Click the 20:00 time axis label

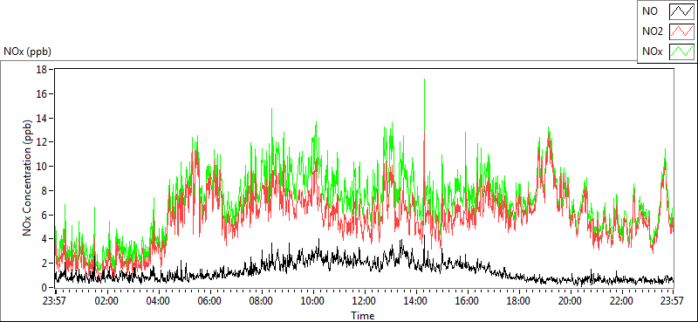click(x=570, y=301)
